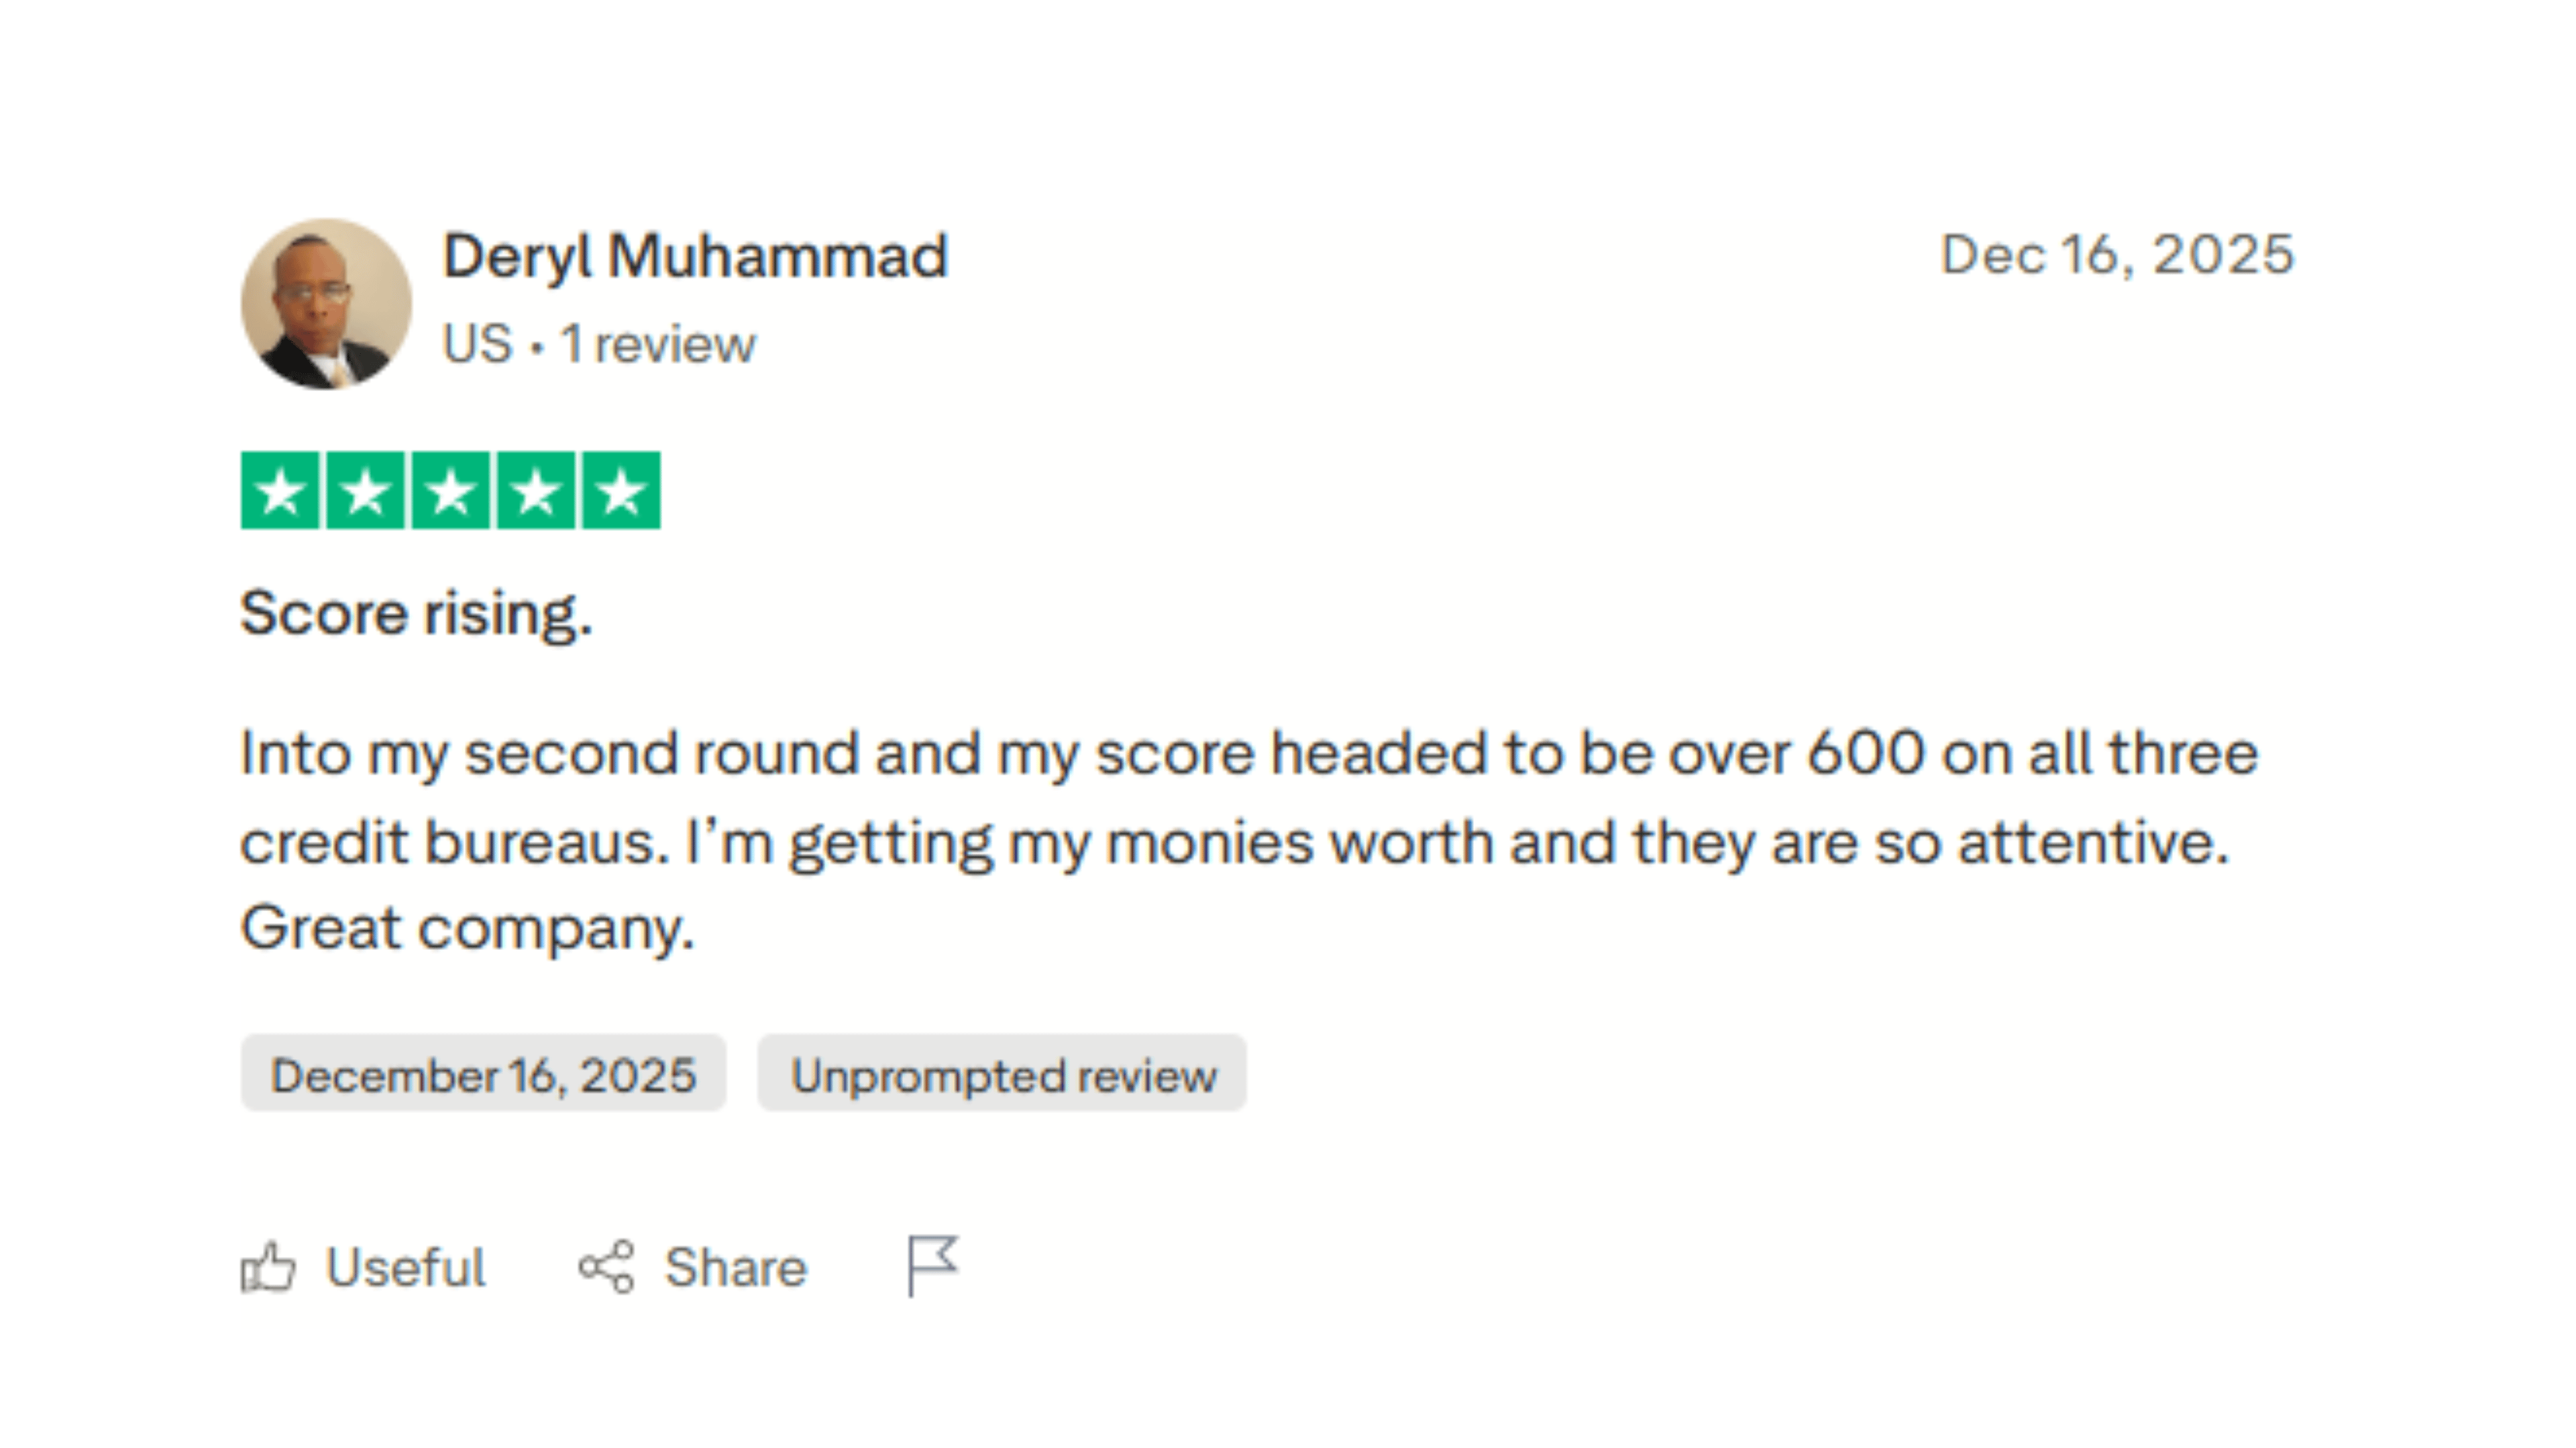Click the 'December 16, 2025' date tag
2576x1448 pixels.
click(x=483, y=1074)
